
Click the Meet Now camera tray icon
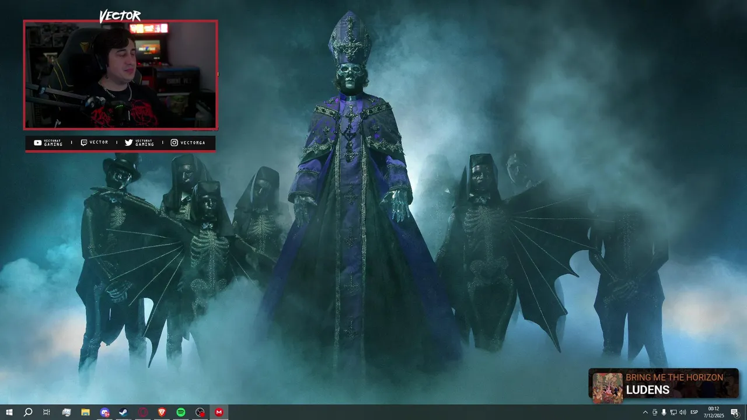(654, 412)
